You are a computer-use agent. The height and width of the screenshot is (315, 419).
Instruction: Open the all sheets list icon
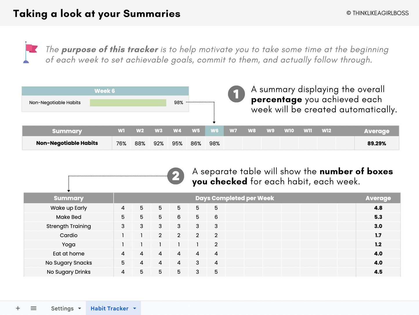(34, 308)
